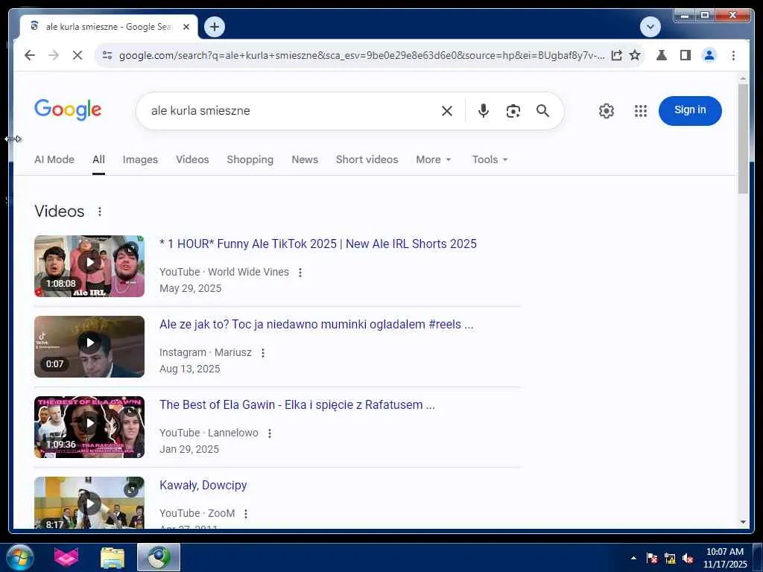Switch to AI Mode tab

coord(54,159)
